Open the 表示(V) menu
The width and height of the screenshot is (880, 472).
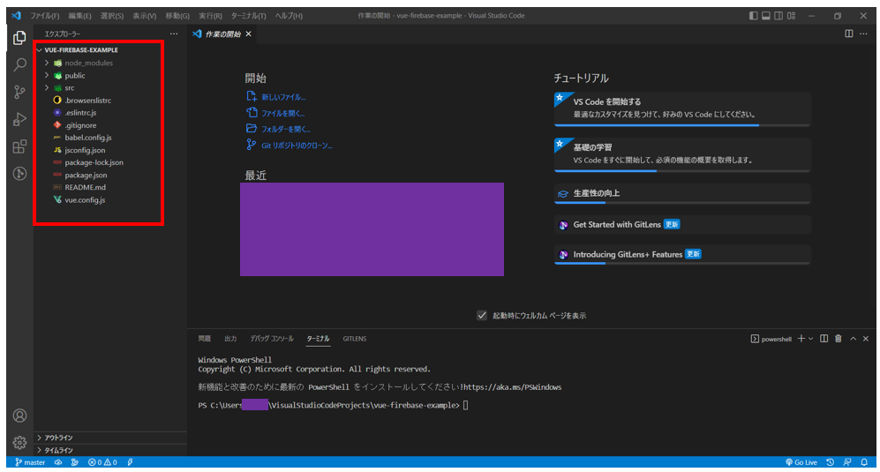(x=144, y=16)
